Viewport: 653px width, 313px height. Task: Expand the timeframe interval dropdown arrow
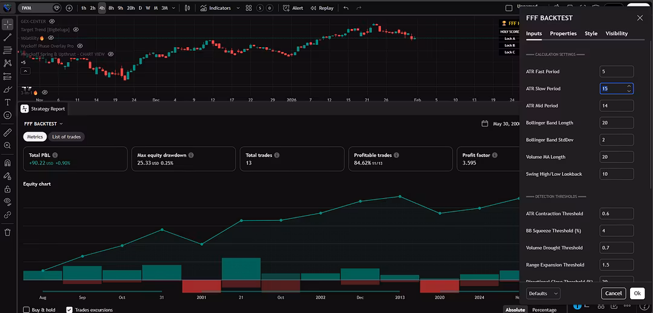coord(173,8)
